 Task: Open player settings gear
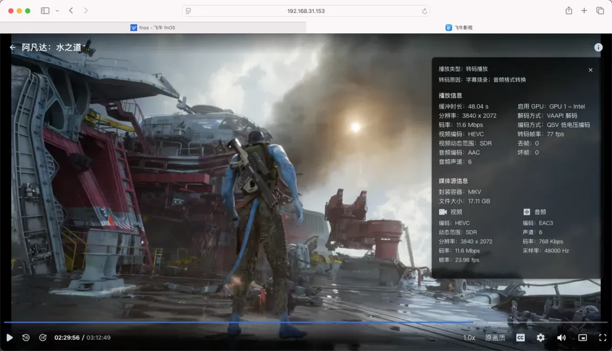(x=541, y=337)
